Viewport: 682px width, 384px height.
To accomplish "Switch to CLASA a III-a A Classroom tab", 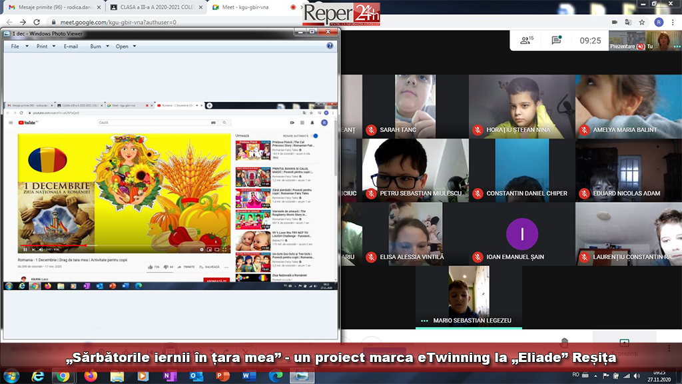I will point(155,7).
